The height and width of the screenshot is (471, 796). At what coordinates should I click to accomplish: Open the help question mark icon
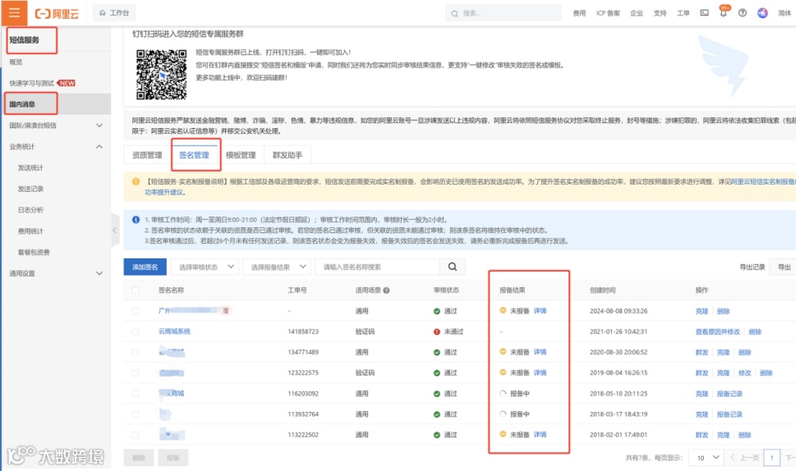point(742,12)
